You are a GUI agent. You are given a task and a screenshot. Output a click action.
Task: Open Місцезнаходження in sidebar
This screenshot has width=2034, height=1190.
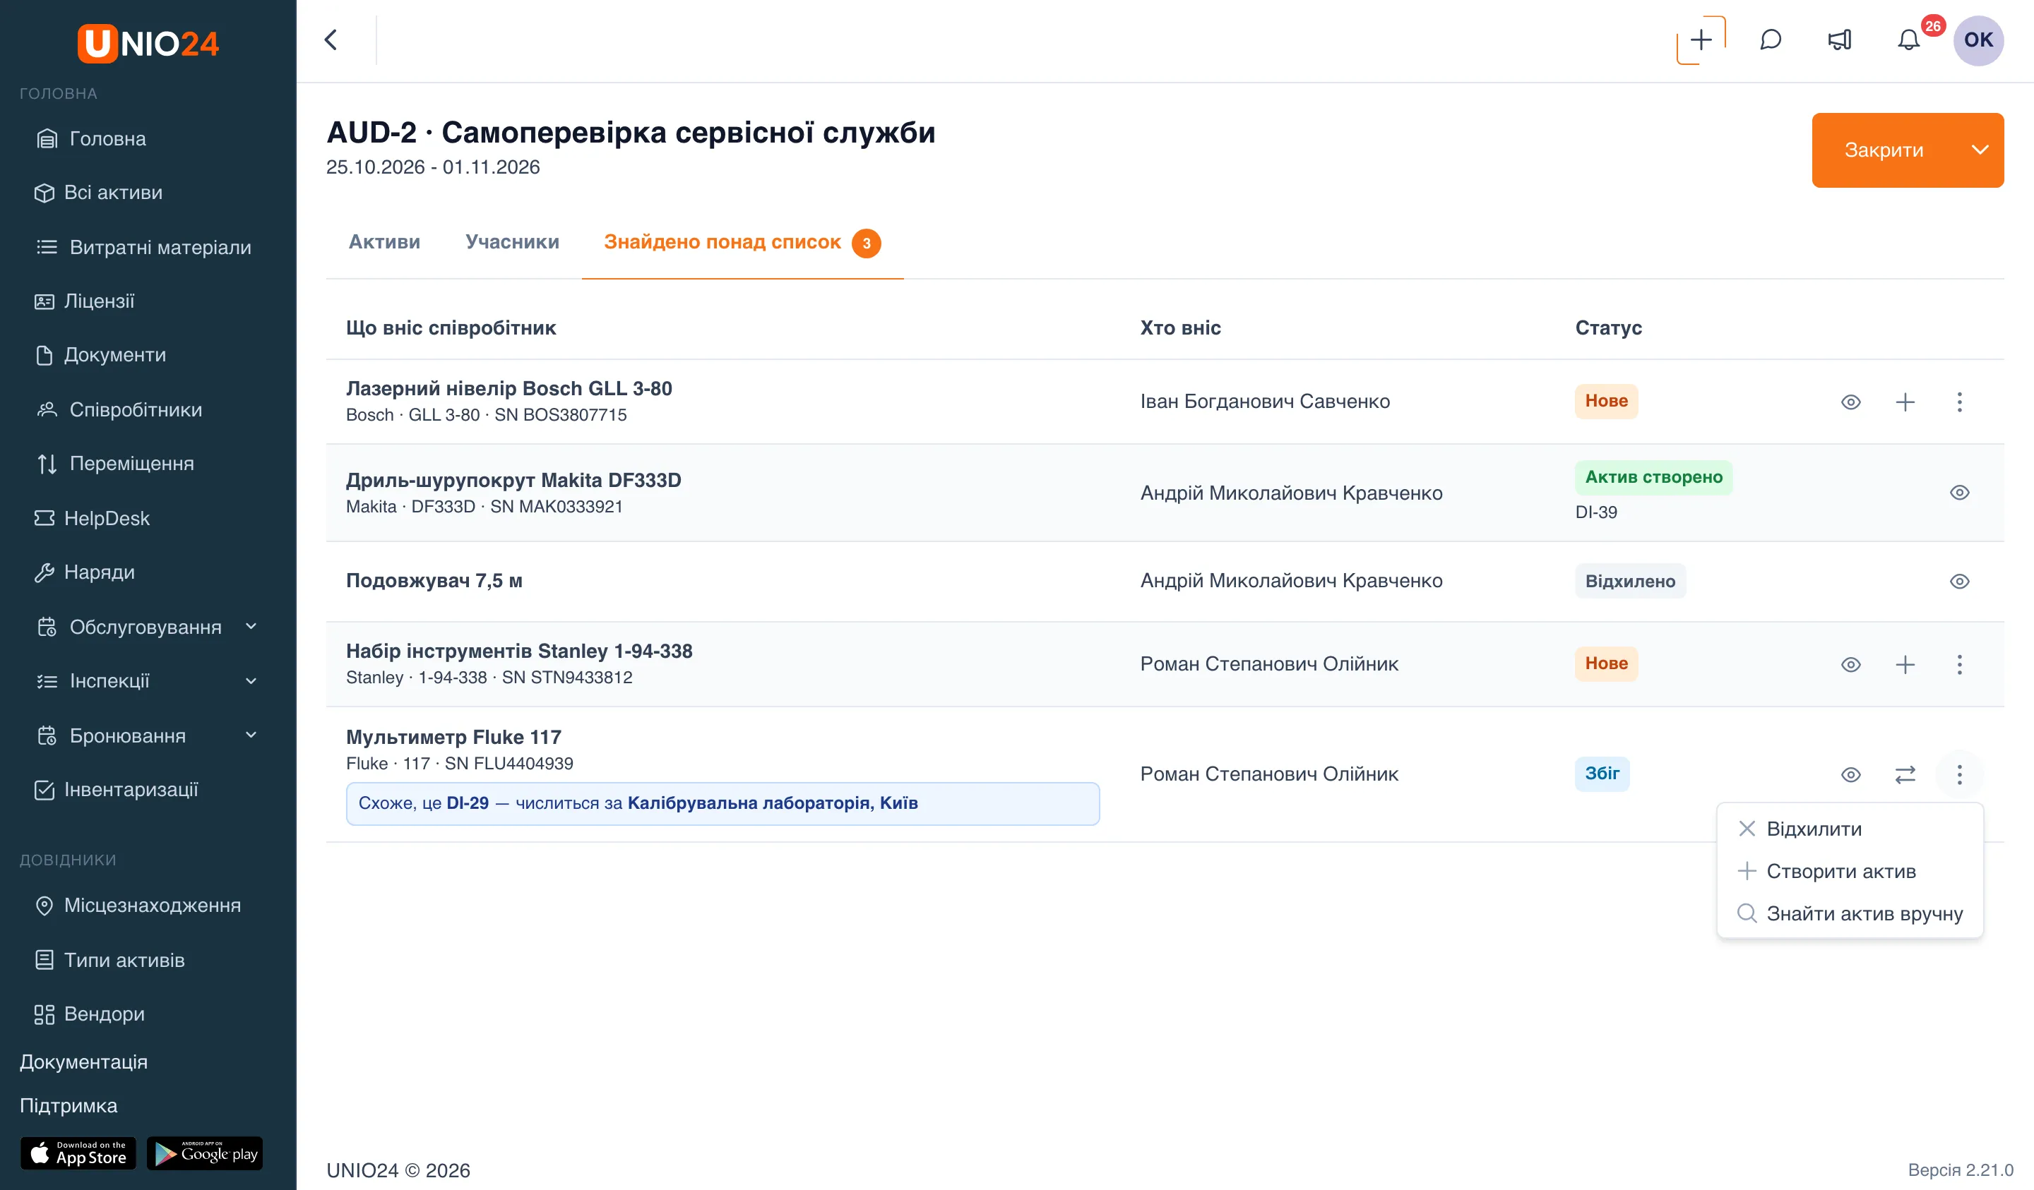(137, 906)
